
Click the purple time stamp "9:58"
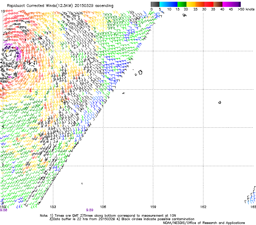[3, 210]
